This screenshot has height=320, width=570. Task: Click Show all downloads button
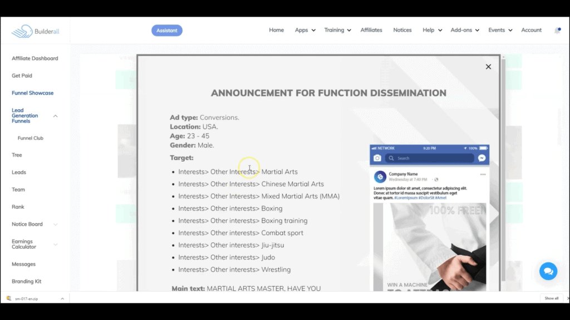551,298
